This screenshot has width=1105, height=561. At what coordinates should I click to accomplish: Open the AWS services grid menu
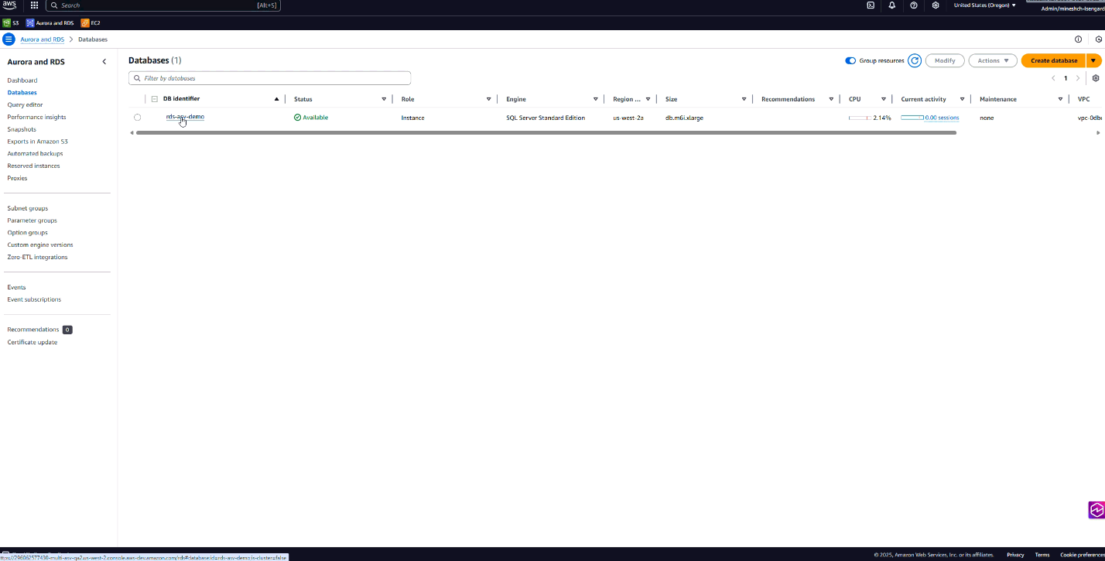pos(34,5)
